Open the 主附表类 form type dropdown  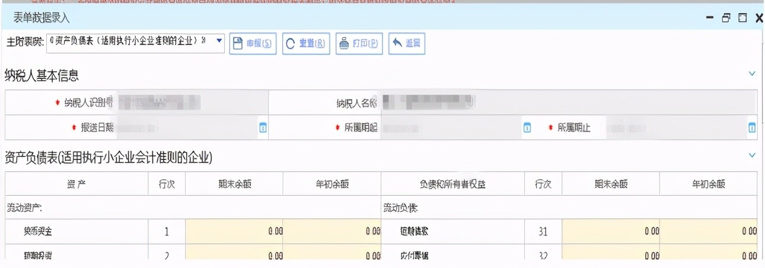point(219,41)
